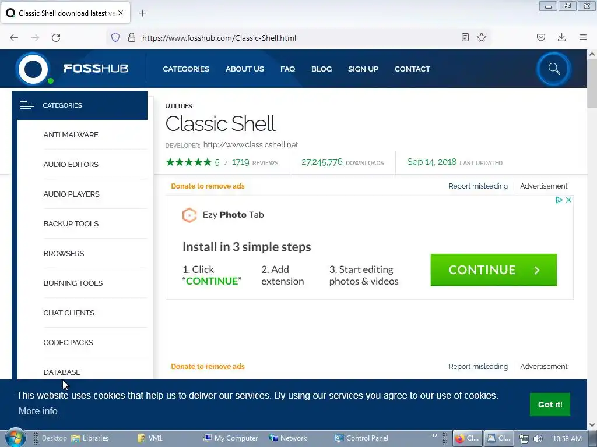Select ANTI MALWARE category
This screenshot has height=447, width=597.
click(x=71, y=135)
